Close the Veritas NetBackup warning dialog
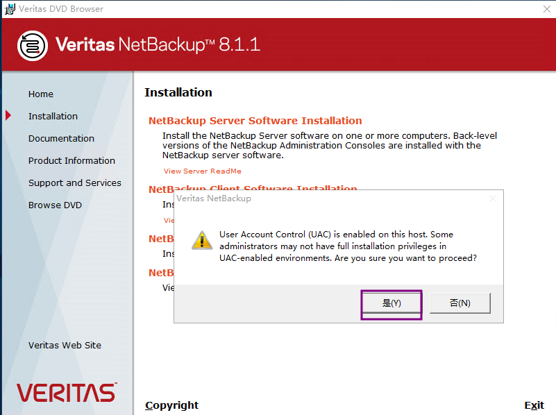 point(493,198)
